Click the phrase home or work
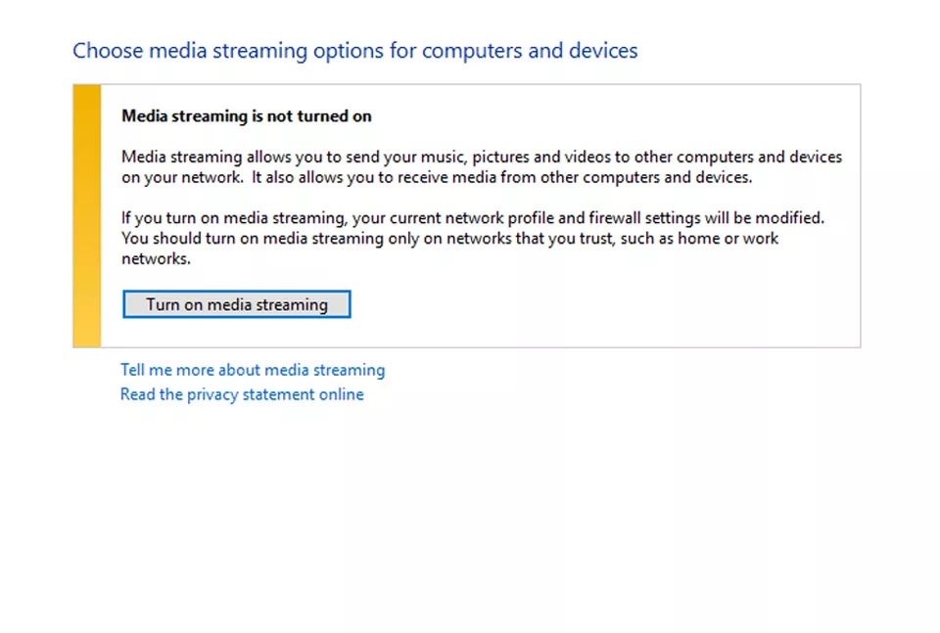 point(732,239)
